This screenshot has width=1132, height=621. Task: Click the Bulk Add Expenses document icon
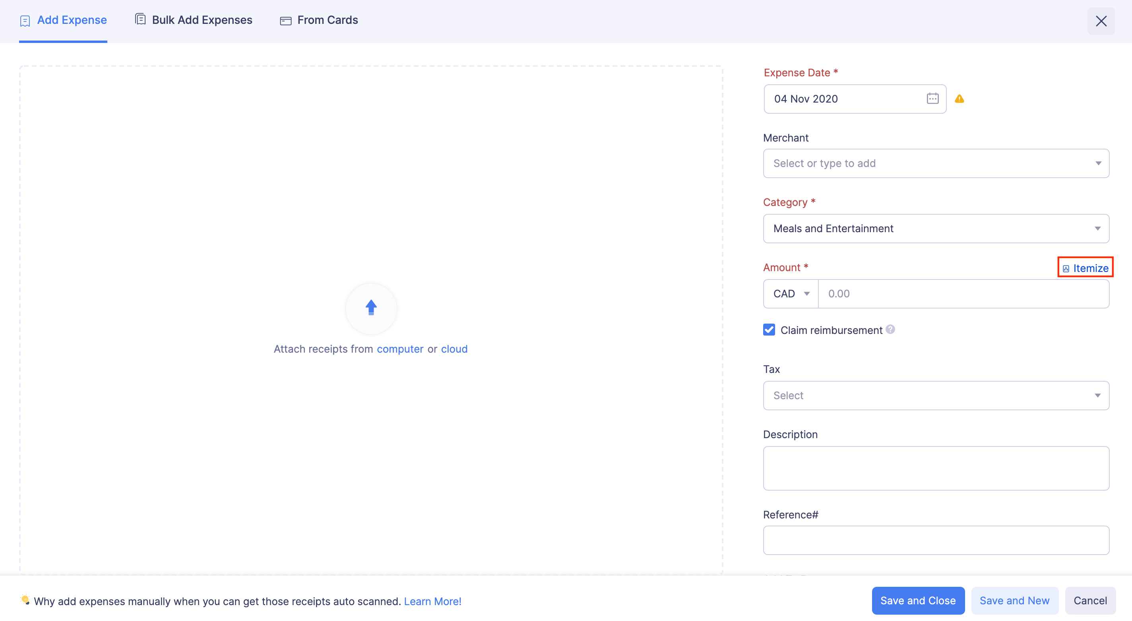coord(140,19)
